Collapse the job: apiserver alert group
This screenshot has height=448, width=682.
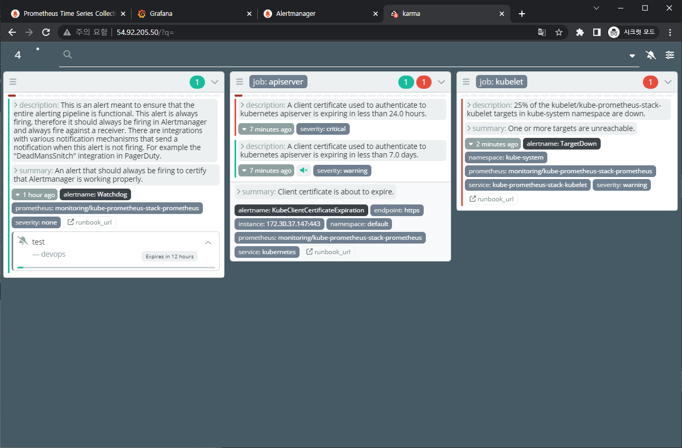[442, 82]
